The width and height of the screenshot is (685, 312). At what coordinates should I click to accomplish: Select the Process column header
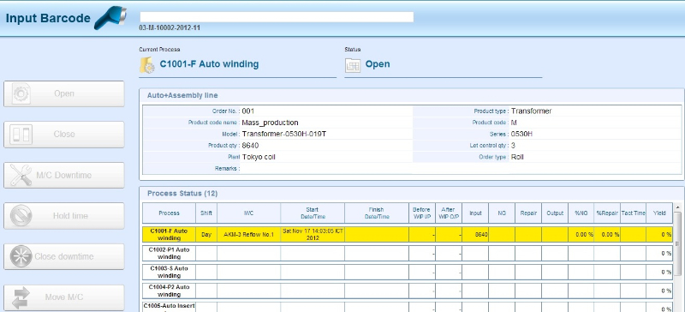(169, 213)
